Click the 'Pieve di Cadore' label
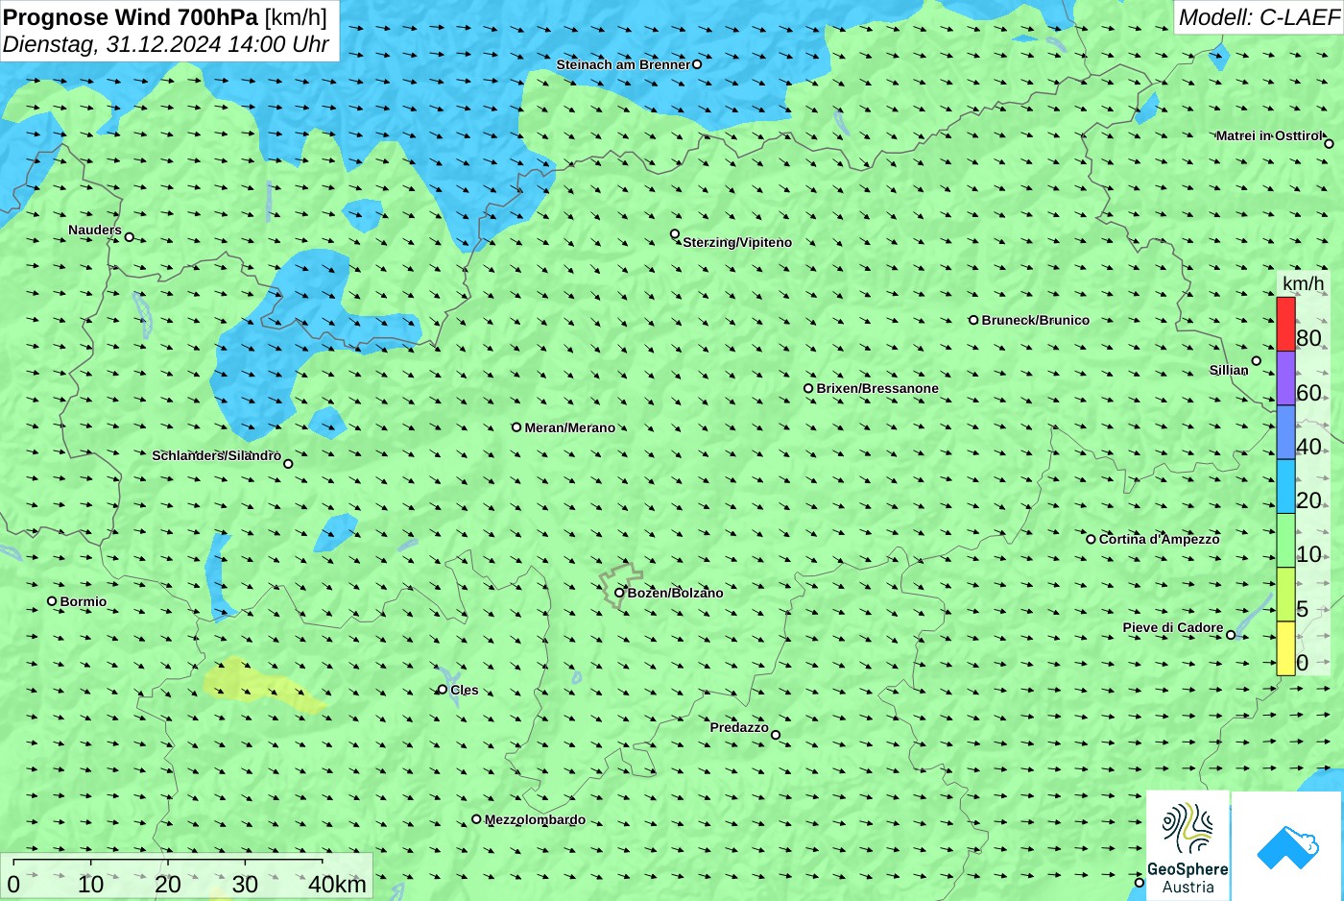The image size is (1344, 901). pos(1173,627)
